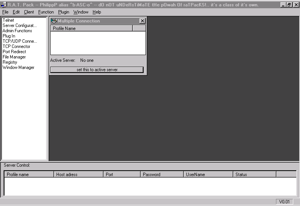Restore the main application window size
Viewport: 300px width, 206px height.
click(x=289, y=5)
